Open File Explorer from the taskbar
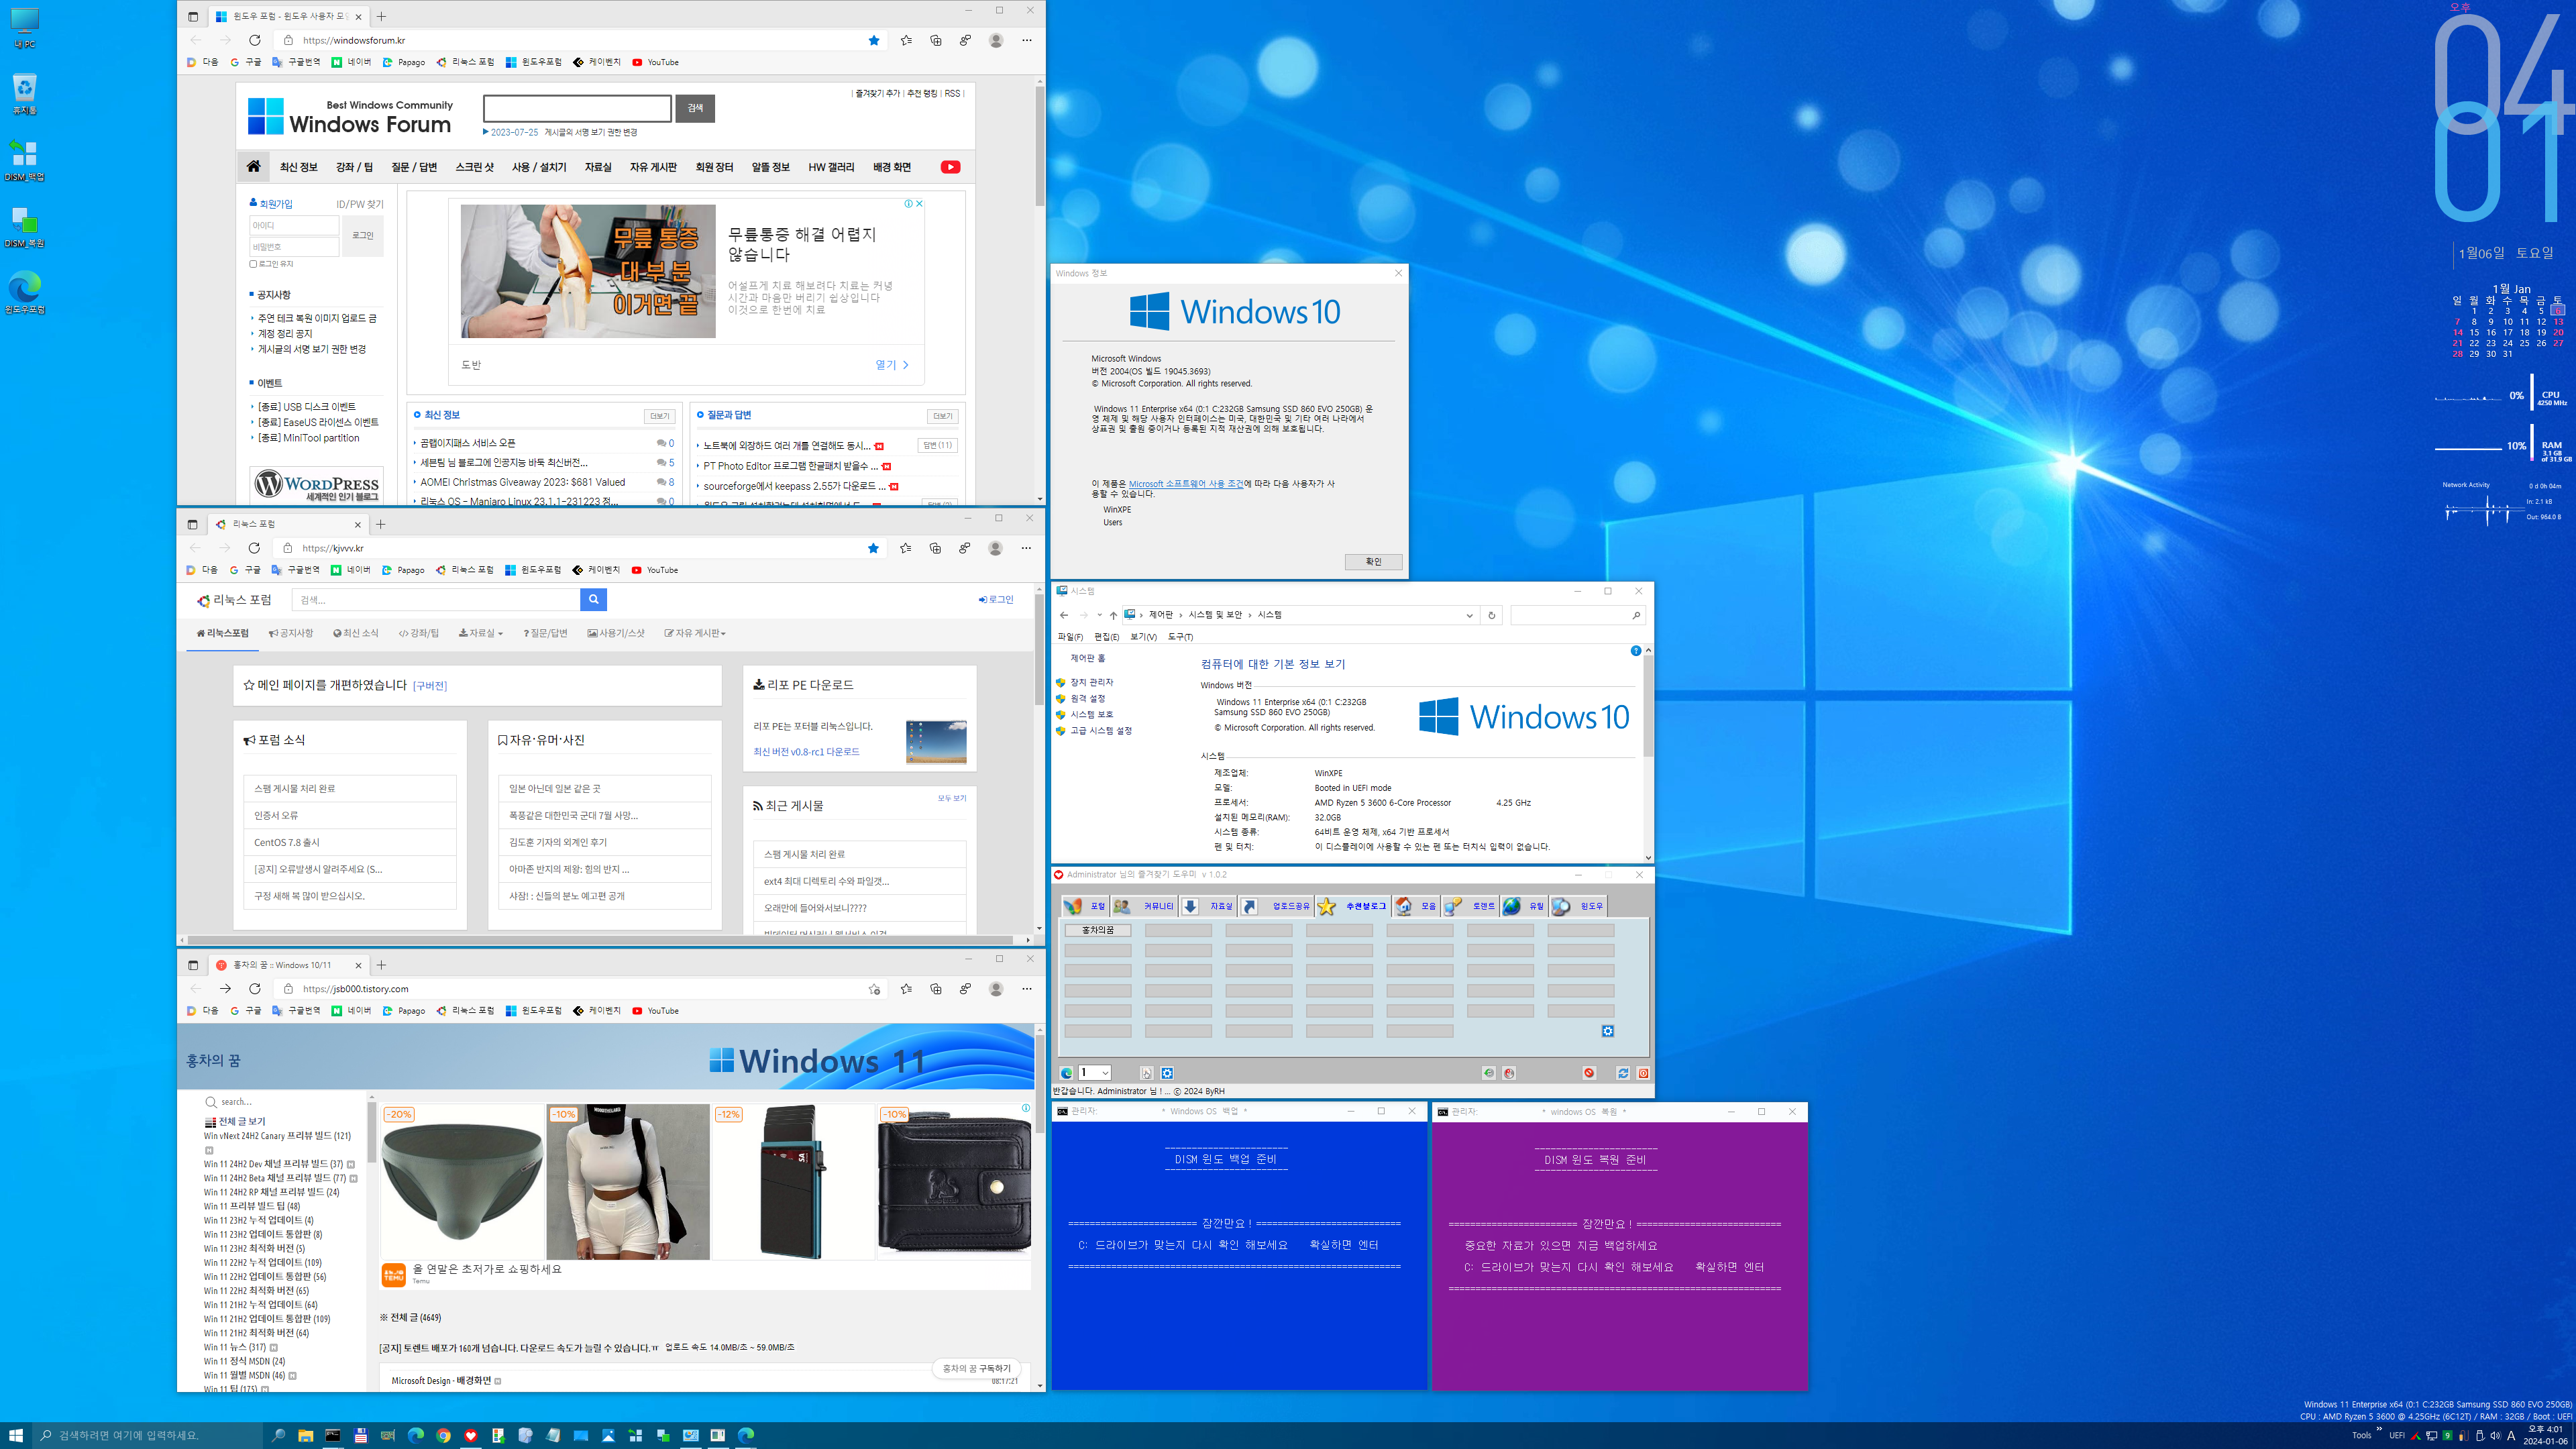The height and width of the screenshot is (1449, 2576). 305,1435
